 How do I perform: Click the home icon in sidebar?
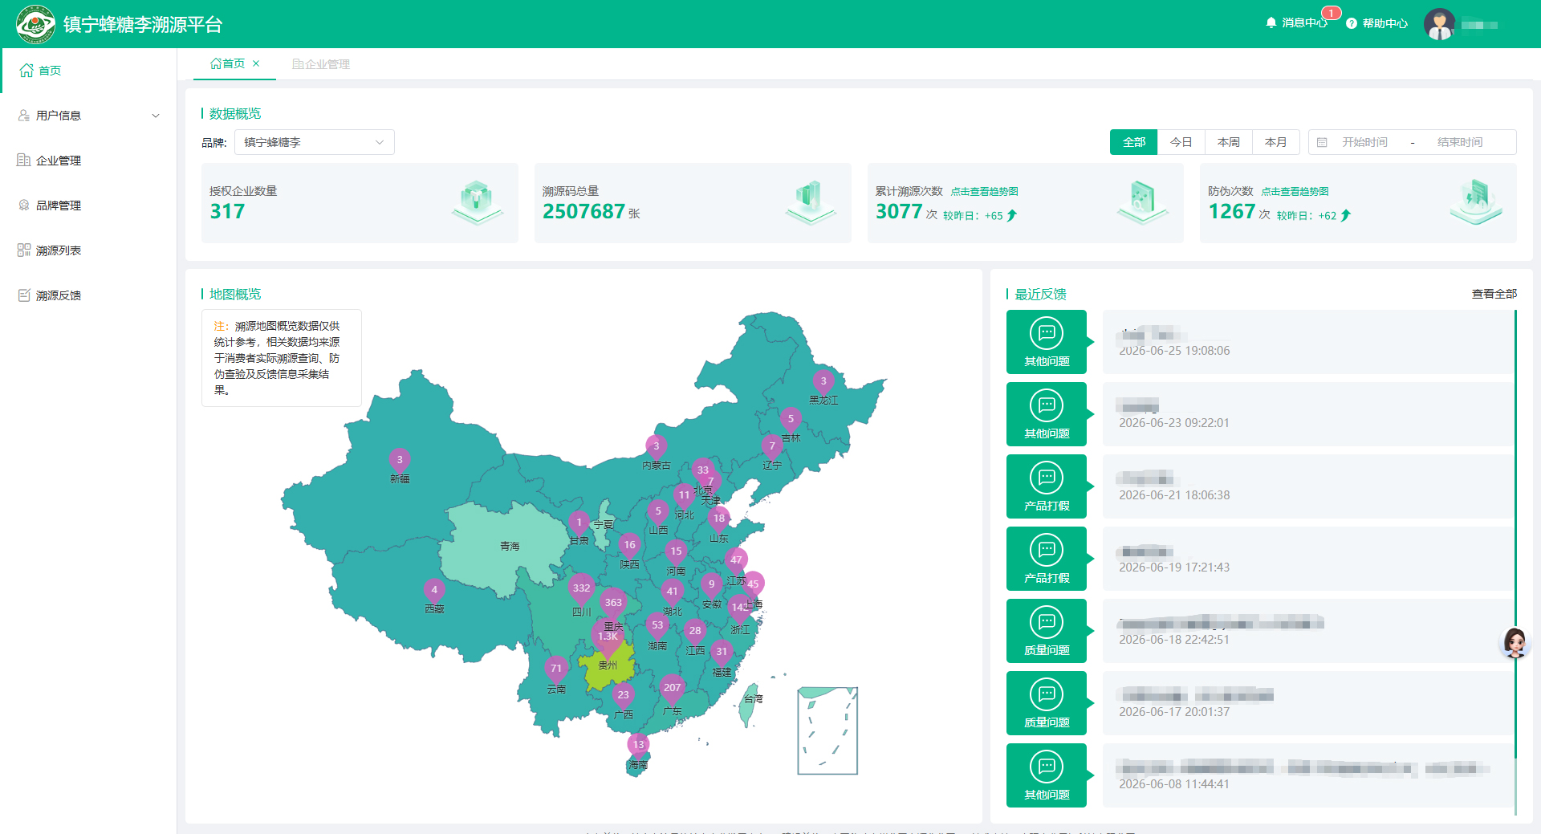26,71
